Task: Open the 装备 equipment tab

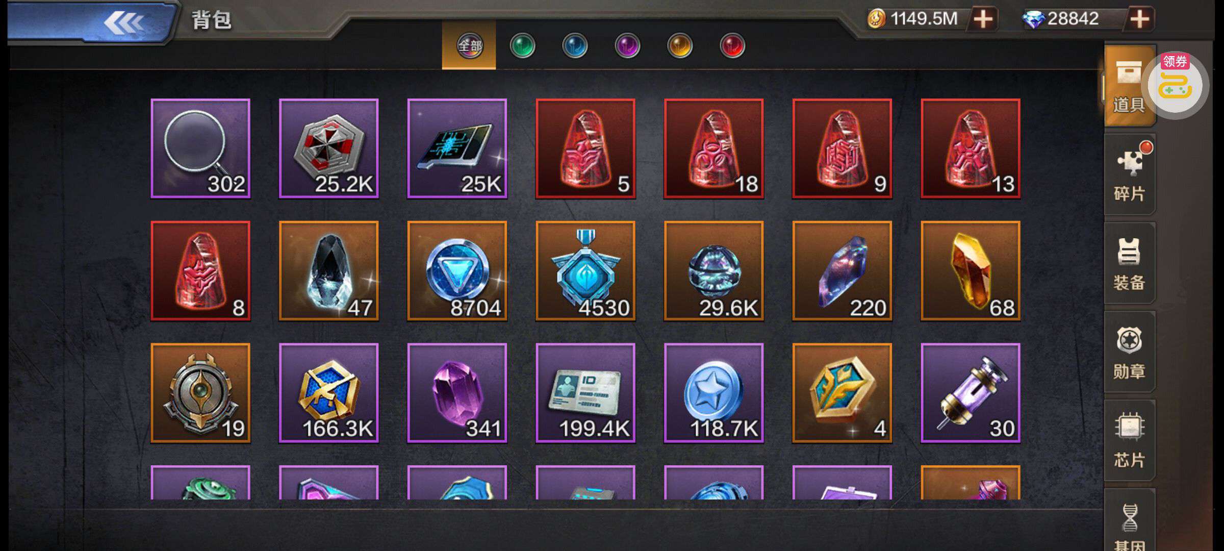Action: point(1130,263)
